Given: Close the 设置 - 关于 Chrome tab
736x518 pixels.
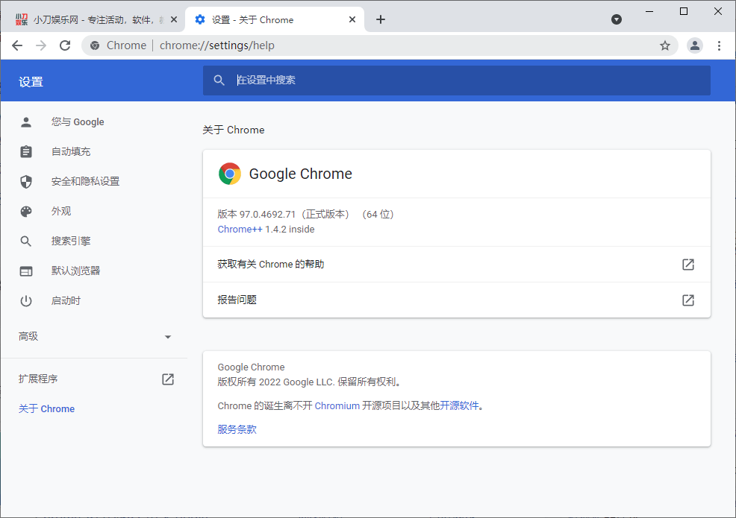Looking at the screenshot, I should coord(352,20).
